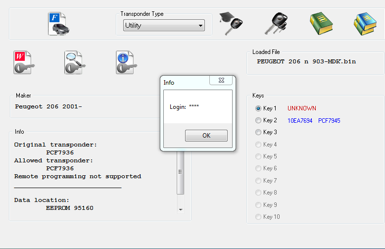
Task: Select the Key 3 radio button
Action: coord(258,132)
